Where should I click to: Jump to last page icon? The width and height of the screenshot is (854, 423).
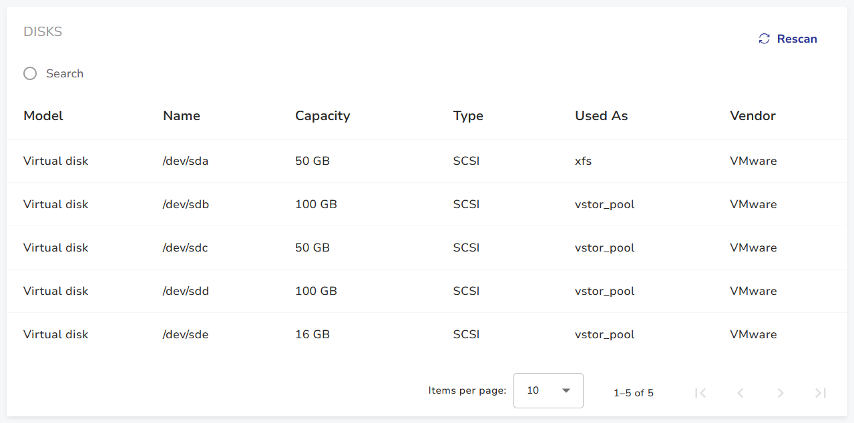[x=821, y=393]
